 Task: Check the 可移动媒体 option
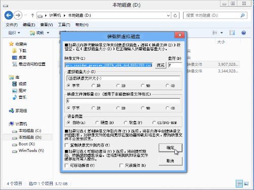66,166
